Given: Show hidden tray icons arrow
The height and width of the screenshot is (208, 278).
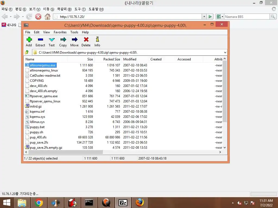Looking at the screenshot, I should point(233,203).
